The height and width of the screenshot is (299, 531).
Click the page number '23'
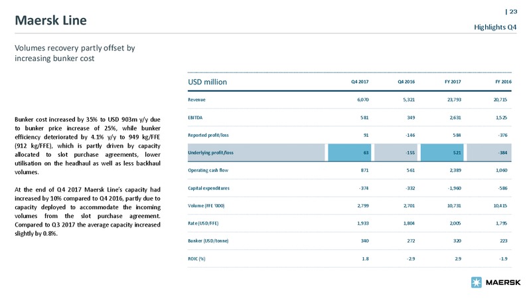click(x=513, y=11)
